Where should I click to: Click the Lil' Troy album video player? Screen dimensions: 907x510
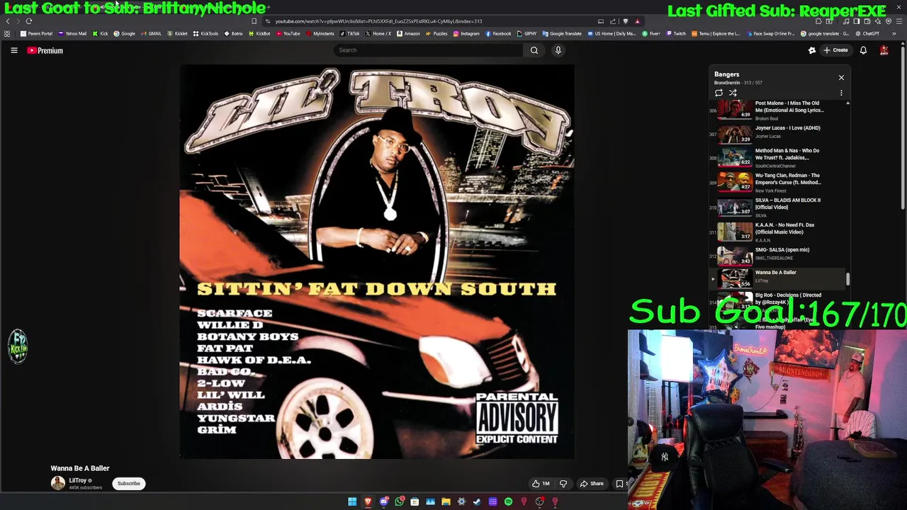pos(377,261)
